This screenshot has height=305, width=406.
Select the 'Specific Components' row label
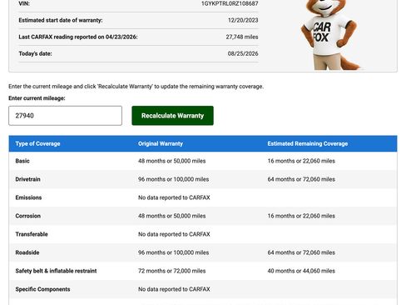pos(42,289)
